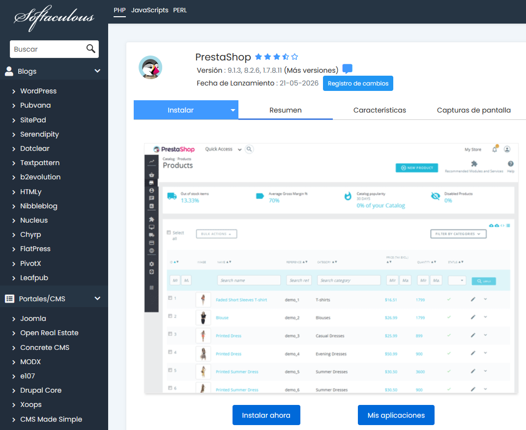Open SitePad in the sidebar
526x430 pixels.
pos(33,120)
